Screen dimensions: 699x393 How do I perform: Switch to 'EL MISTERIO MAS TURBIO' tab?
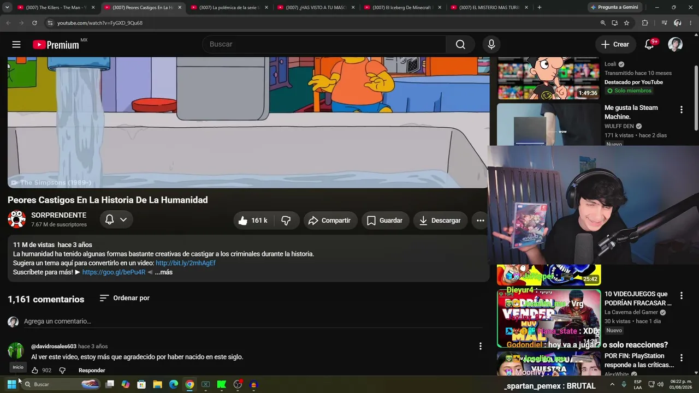pos(489,8)
